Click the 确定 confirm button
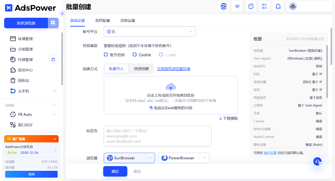Screen dimensions: 335x181 (115, 171)
